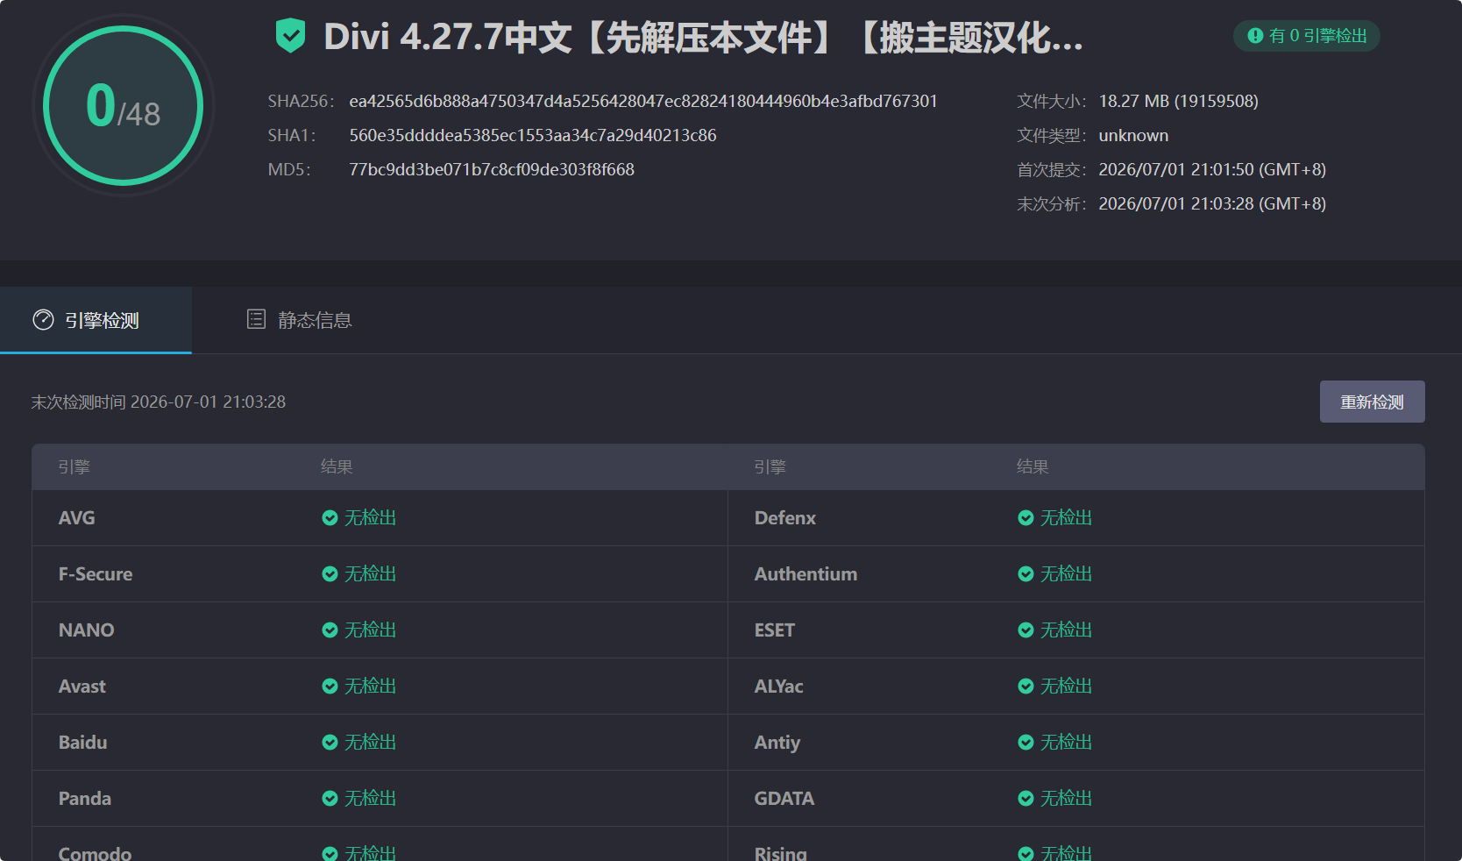Click the ESET engine name

(x=775, y=630)
